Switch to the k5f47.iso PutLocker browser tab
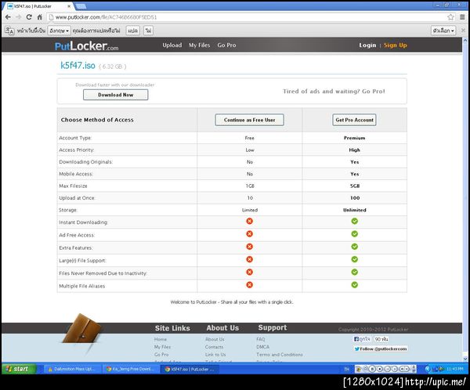The image size is (470, 390). (38, 6)
